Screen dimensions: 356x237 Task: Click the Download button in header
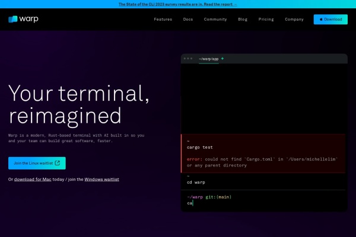pos(330,20)
